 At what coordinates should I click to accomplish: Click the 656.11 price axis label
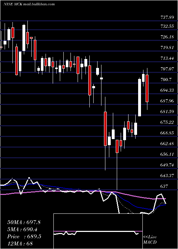tap(167, 154)
